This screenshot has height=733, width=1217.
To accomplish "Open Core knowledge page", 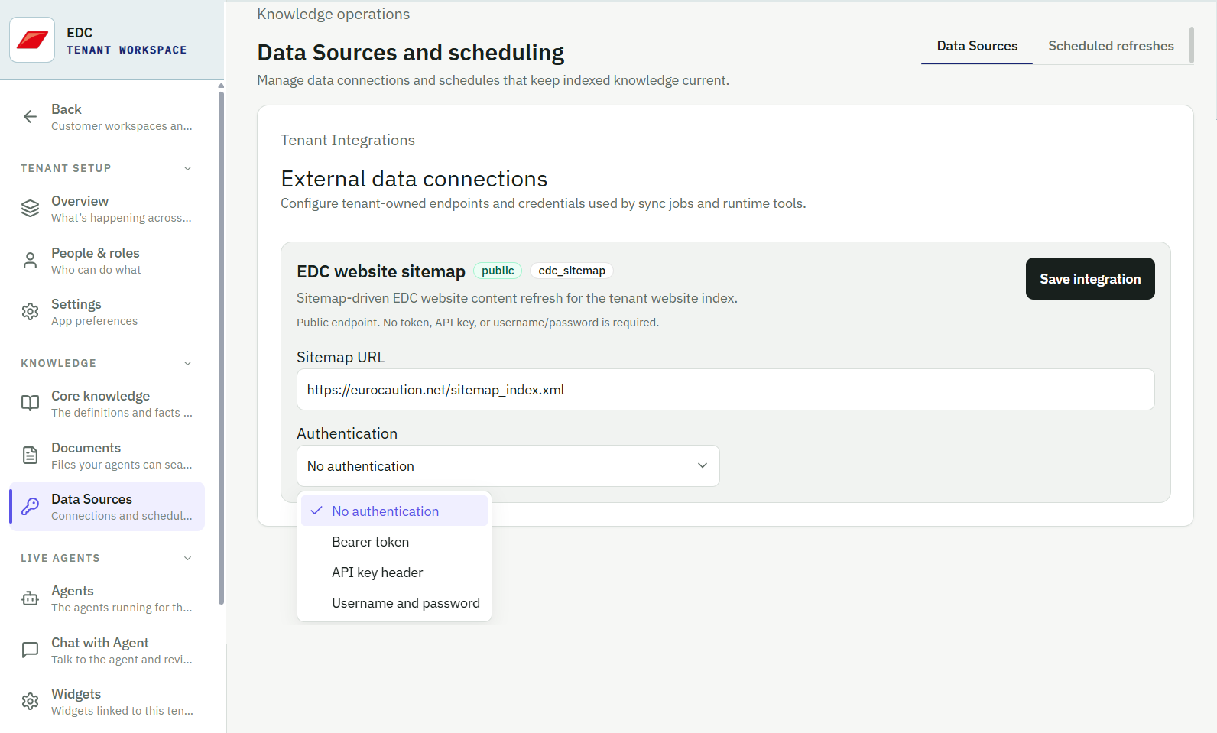I will [x=107, y=404].
